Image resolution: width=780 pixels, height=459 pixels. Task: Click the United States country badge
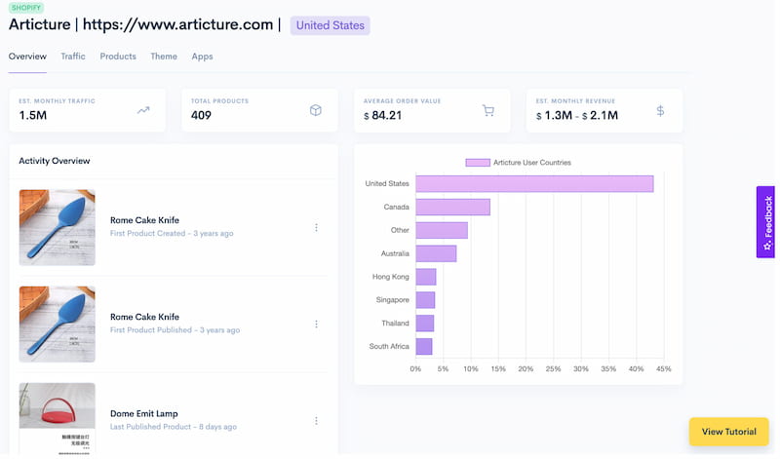pyautogui.click(x=330, y=24)
